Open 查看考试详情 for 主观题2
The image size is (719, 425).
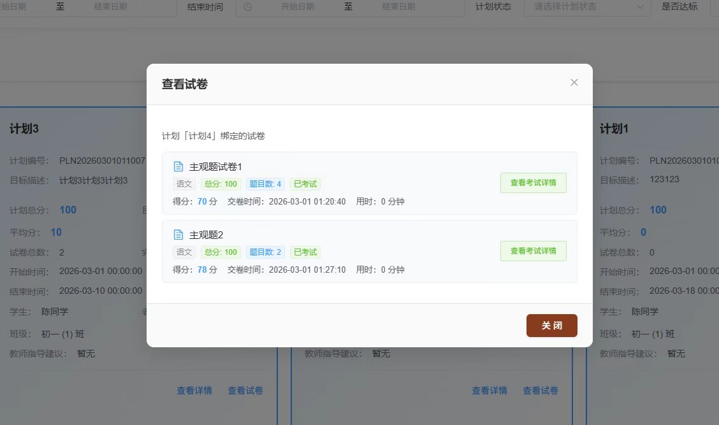(534, 251)
